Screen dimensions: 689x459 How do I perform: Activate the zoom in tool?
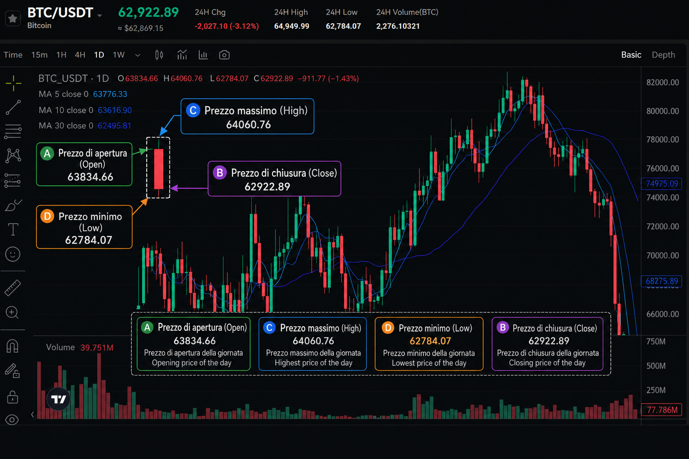click(x=12, y=312)
